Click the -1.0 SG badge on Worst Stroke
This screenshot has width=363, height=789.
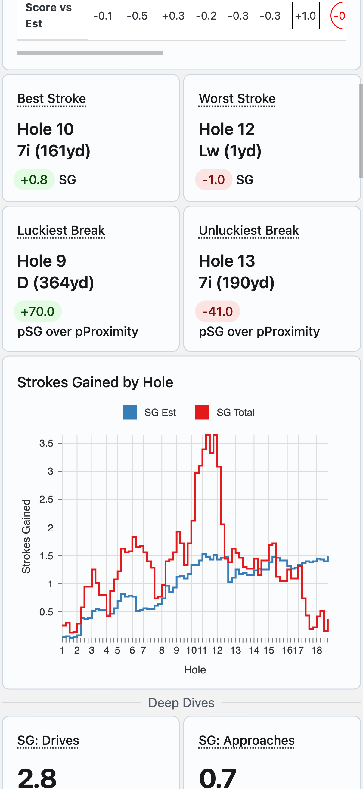(214, 180)
